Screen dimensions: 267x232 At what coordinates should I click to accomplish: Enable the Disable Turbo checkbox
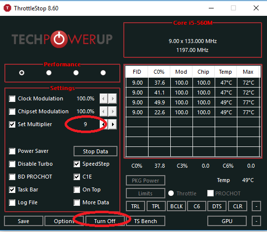coord(12,164)
